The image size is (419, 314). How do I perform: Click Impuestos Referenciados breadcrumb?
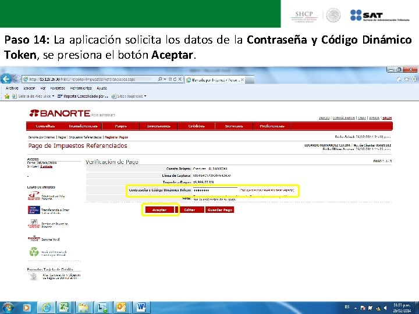[x=85, y=137]
